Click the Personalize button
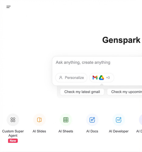142x152 pixels. (x=71, y=78)
